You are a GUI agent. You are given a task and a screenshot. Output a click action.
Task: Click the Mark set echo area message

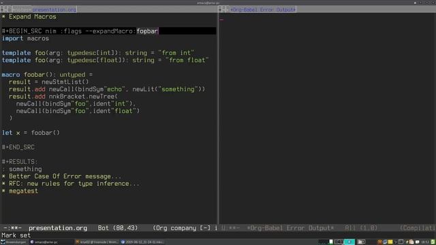[x=16, y=235]
